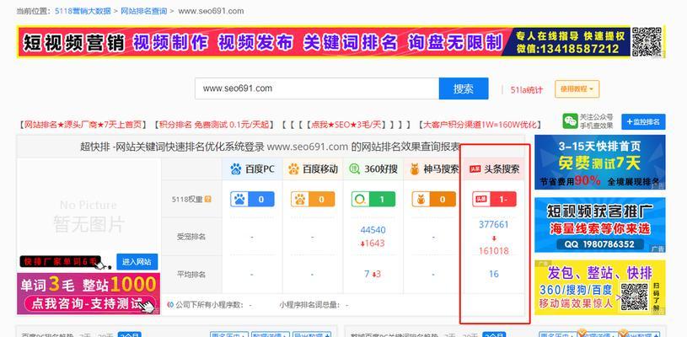Click the help icon next to 5118权重
The image size is (687, 337).
click(207, 199)
